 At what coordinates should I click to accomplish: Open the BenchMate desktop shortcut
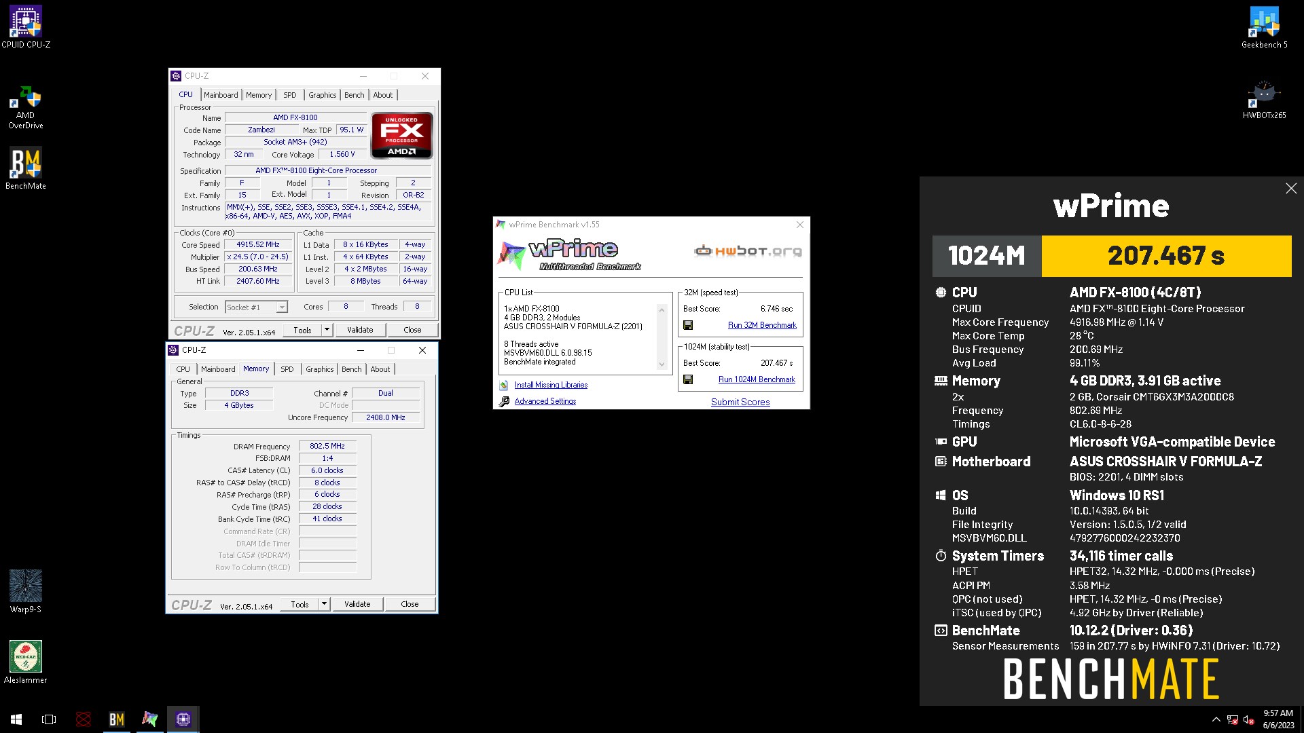[x=26, y=168]
